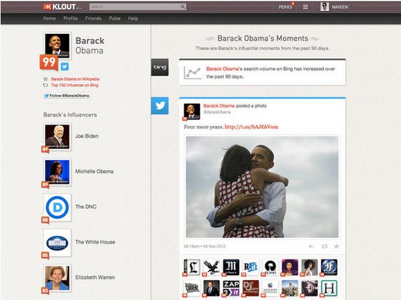Open the t.co link in the tweet
This screenshot has height=300, width=401.
[x=251, y=127]
